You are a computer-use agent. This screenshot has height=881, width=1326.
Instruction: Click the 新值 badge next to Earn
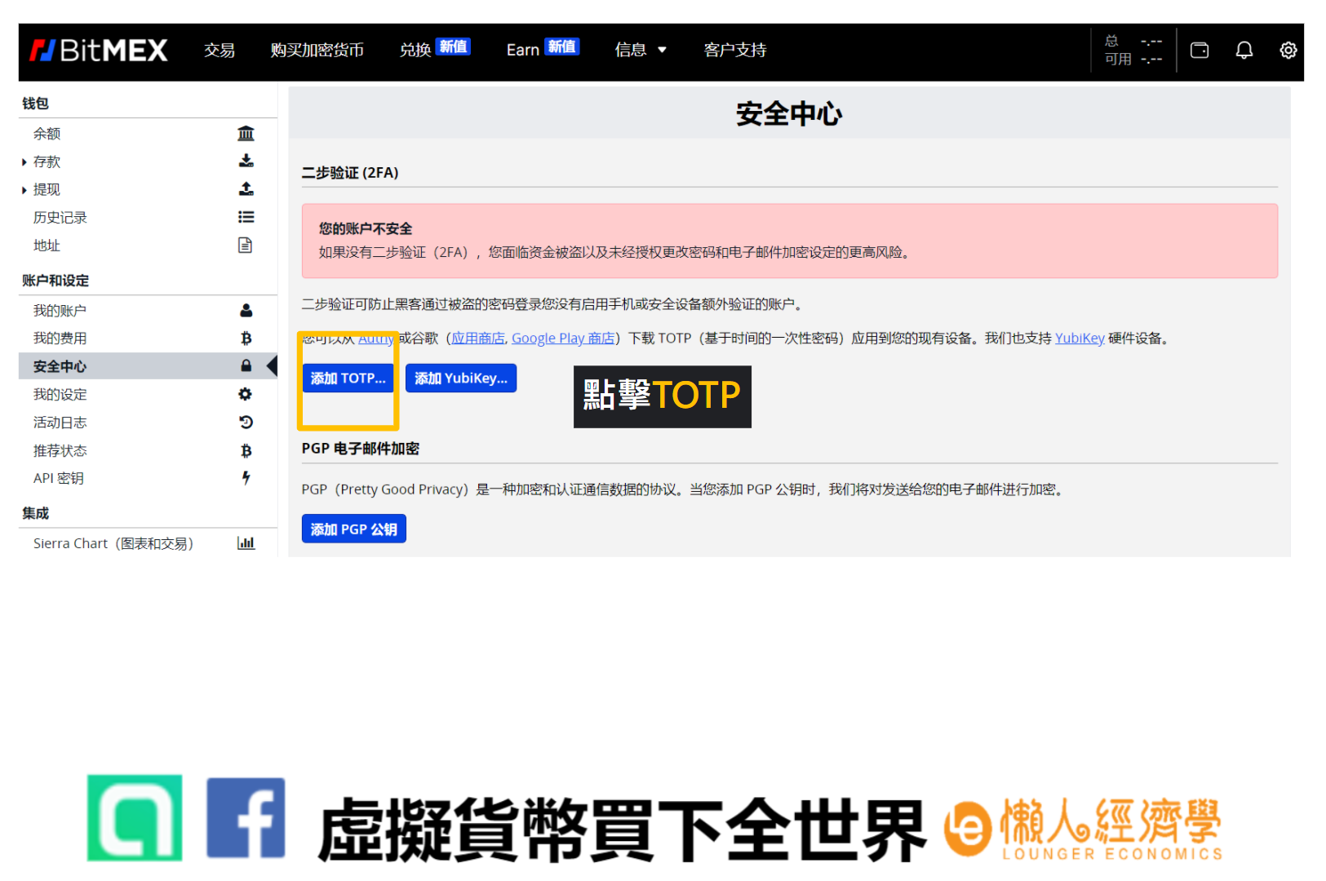(561, 46)
